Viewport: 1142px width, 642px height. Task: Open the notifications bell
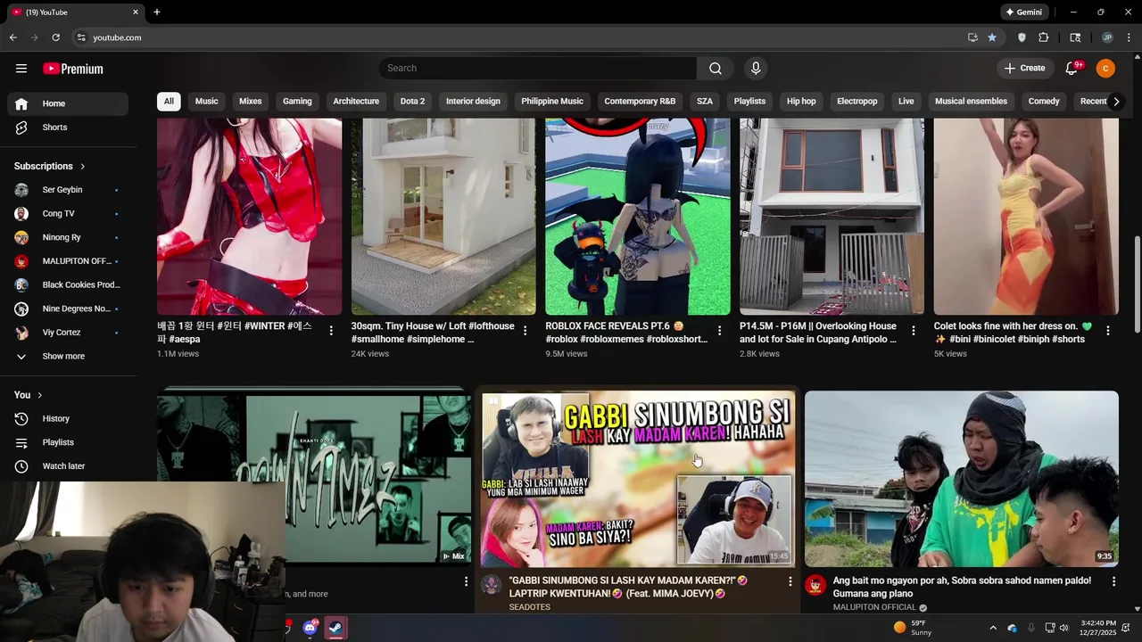[1072, 69]
